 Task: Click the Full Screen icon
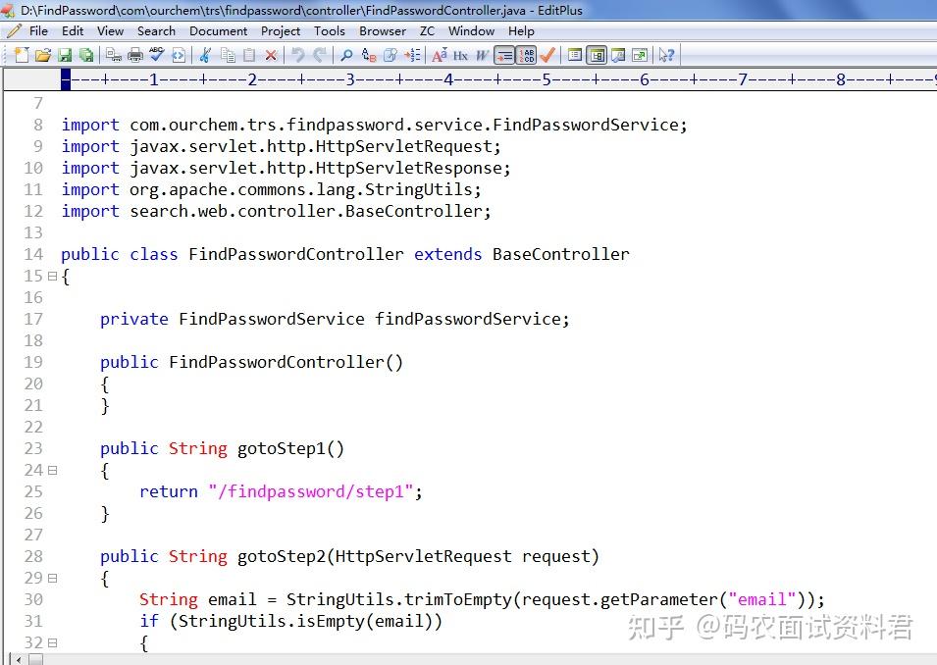(640, 55)
